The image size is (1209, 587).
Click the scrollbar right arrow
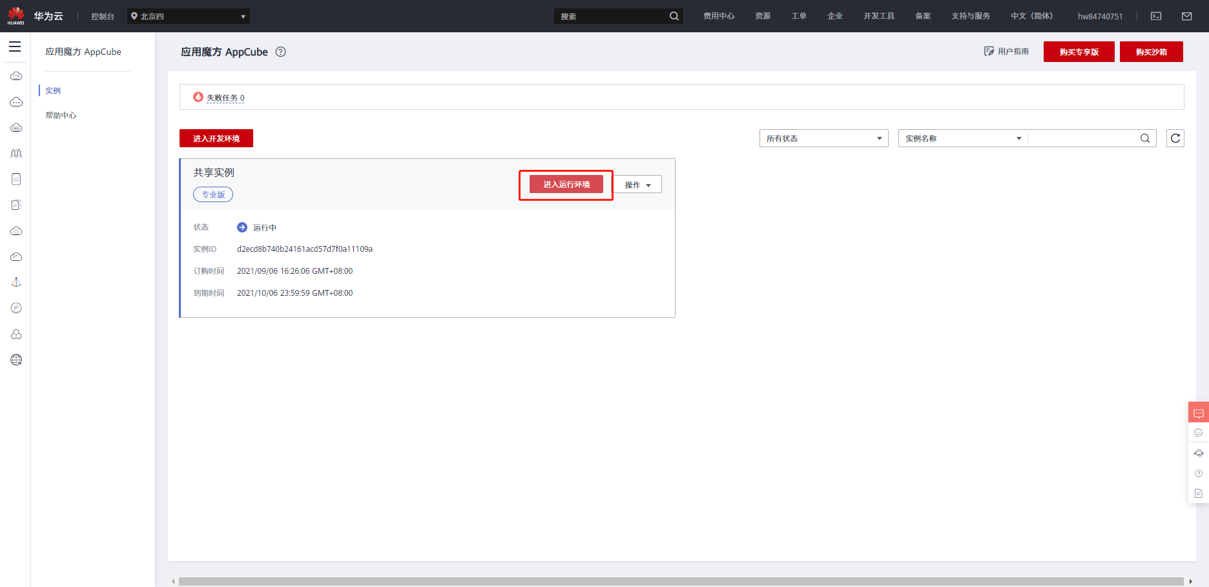1191,582
